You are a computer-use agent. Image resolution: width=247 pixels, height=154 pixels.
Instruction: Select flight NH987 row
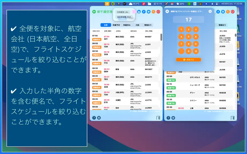[126, 38]
